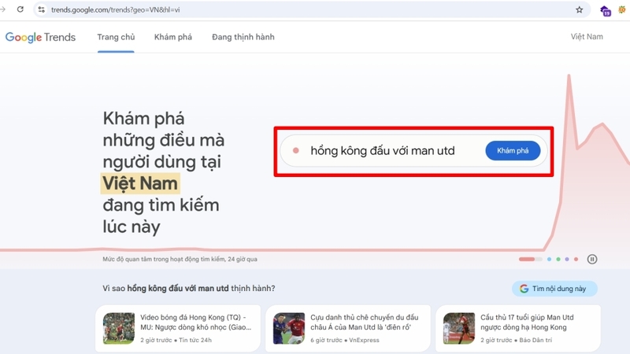Click the red dot beside the trending term
This screenshot has height=354, width=630.
pyautogui.click(x=296, y=150)
